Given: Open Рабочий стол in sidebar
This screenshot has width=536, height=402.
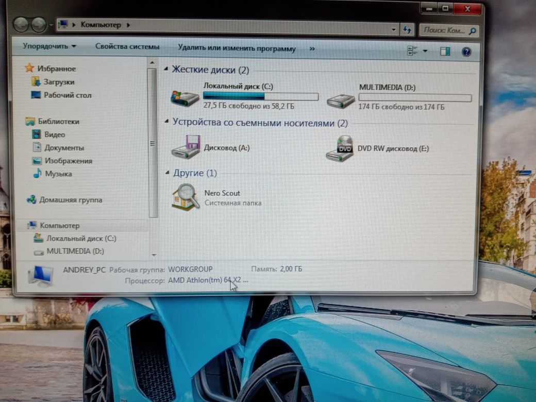Looking at the screenshot, I should (x=68, y=95).
